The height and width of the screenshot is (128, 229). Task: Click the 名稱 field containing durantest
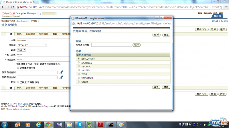coord(44,40)
